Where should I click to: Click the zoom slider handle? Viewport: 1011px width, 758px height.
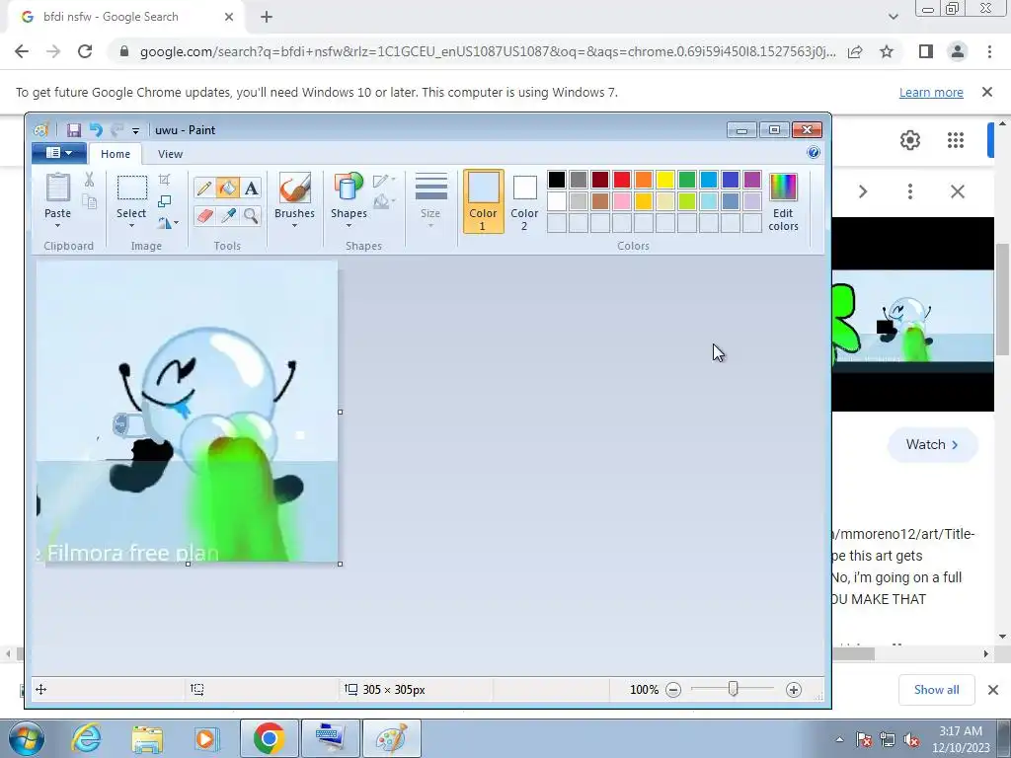tap(734, 690)
